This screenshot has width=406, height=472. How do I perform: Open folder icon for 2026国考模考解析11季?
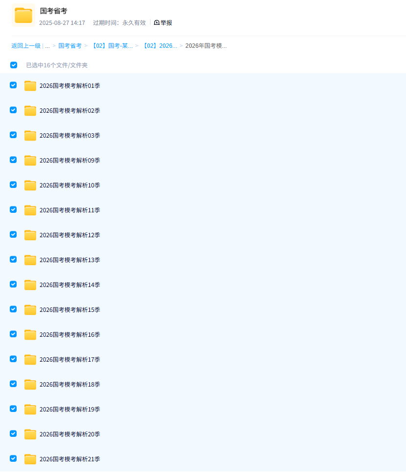pos(30,210)
